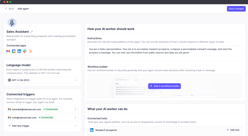
Task: Click the Google Calendar connected app icon
Action: click(x=14, y=51)
